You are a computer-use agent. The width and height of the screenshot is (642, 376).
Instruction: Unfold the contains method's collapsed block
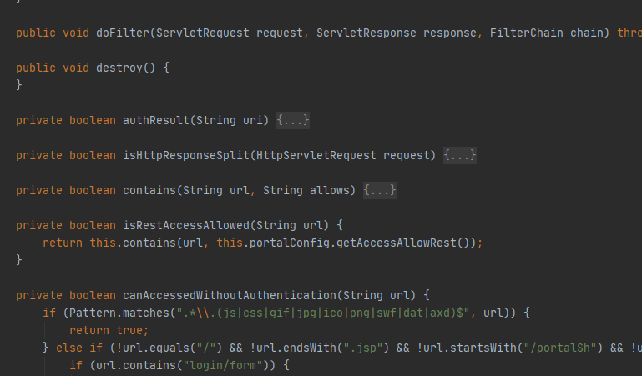[380, 190]
